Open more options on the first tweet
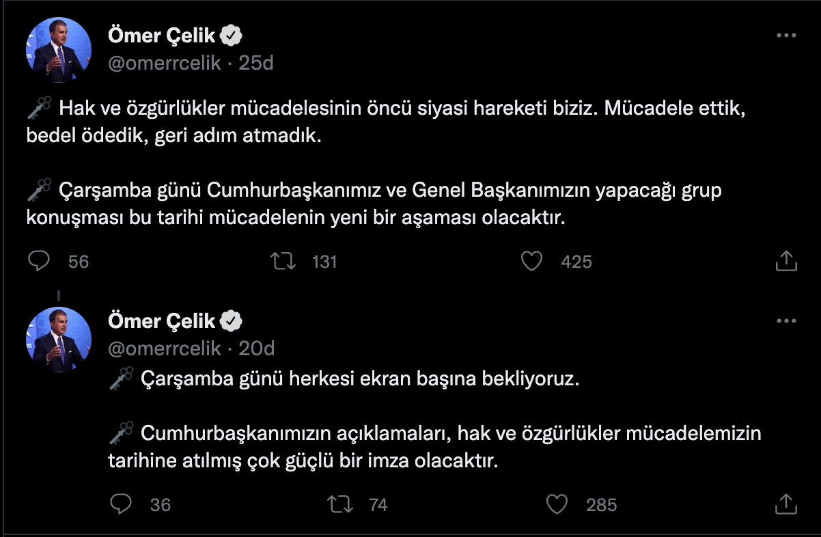 point(787,36)
